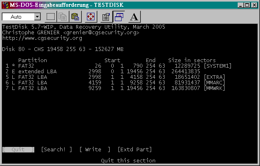Viewport: 260px width, 166px height.
Task: Click the 'Quit this section' hint text
Action: coord(128,161)
